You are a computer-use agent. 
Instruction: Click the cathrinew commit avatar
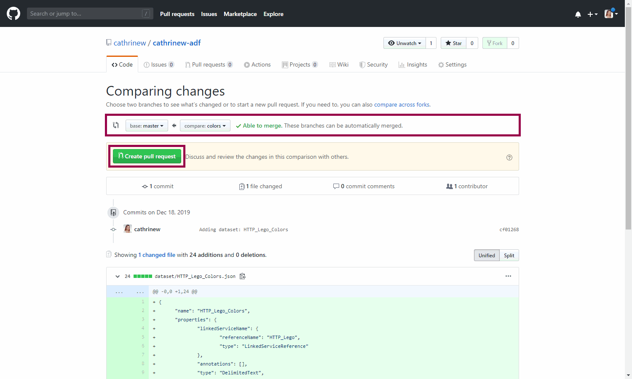point(127,229)
